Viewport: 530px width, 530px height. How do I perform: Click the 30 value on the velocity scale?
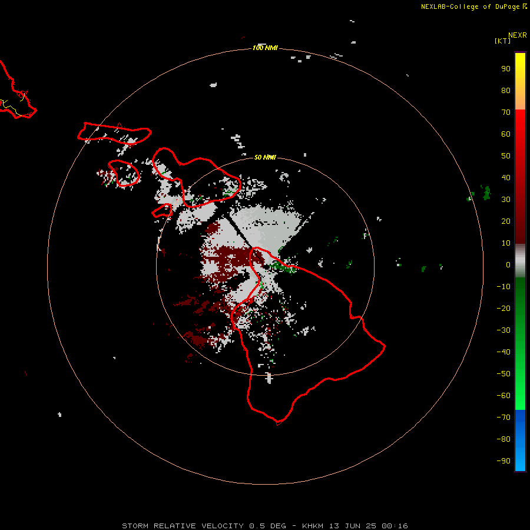point(506,200)
